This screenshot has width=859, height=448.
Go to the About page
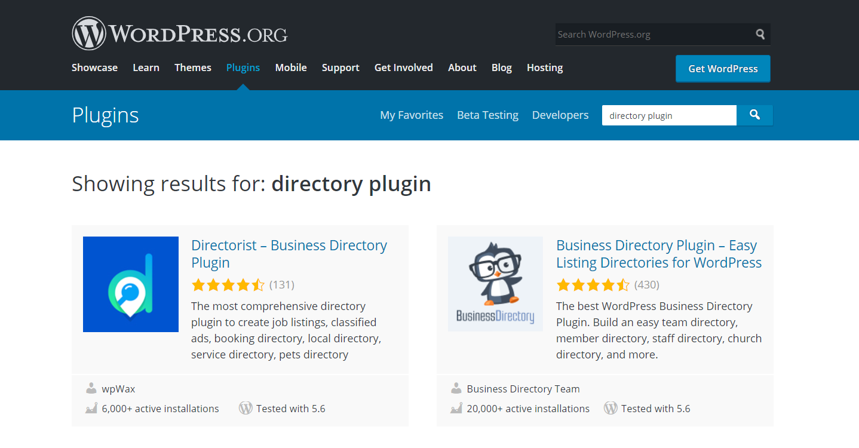pyautogui.click(x=462, y=67)
